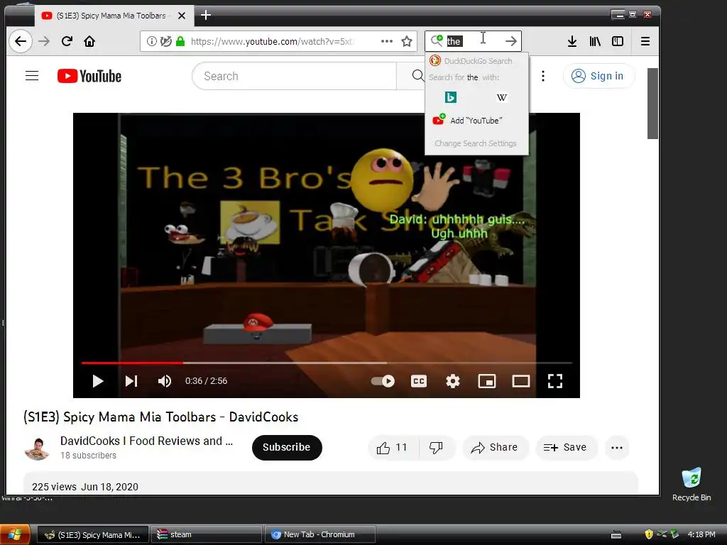Screen dimensions: 727x545
Task: Open page actions three-dot menu
Action: (387, 41)
